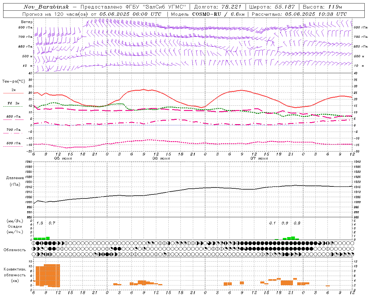Click red line sample under '2м' legend
369x295 pixels.
coord(13,93)
